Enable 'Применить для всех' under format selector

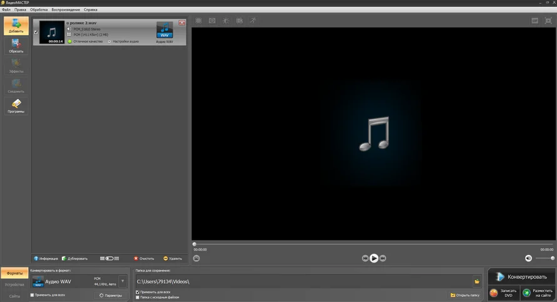pos(33,294)
